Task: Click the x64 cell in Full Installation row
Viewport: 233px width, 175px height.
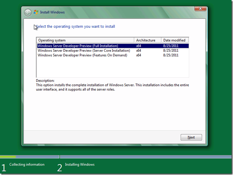Action: point(139,46)
